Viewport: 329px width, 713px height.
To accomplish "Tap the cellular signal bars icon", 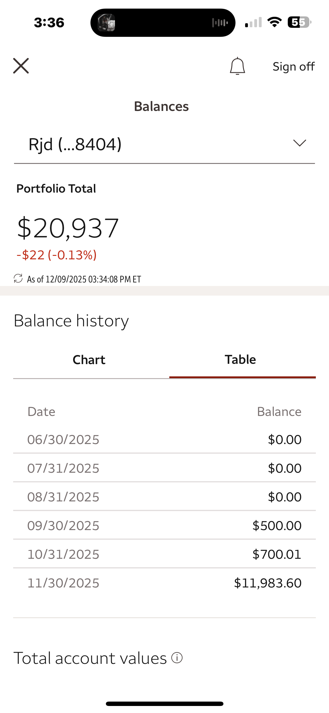I will (x=253, y=23).
